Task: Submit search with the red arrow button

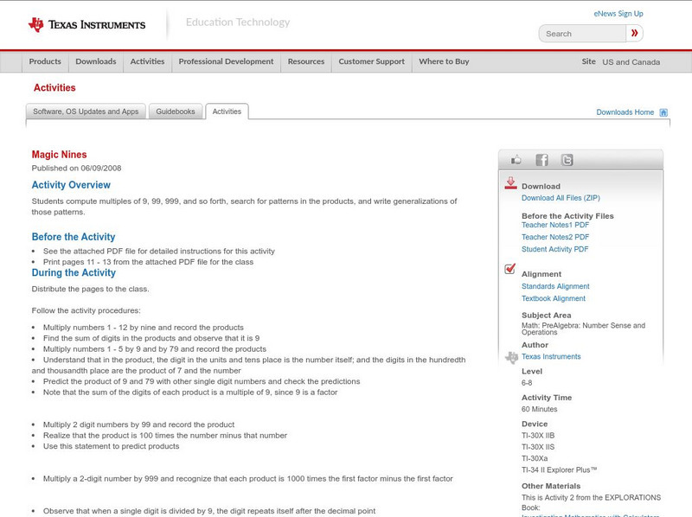Action: coord(634,33)
